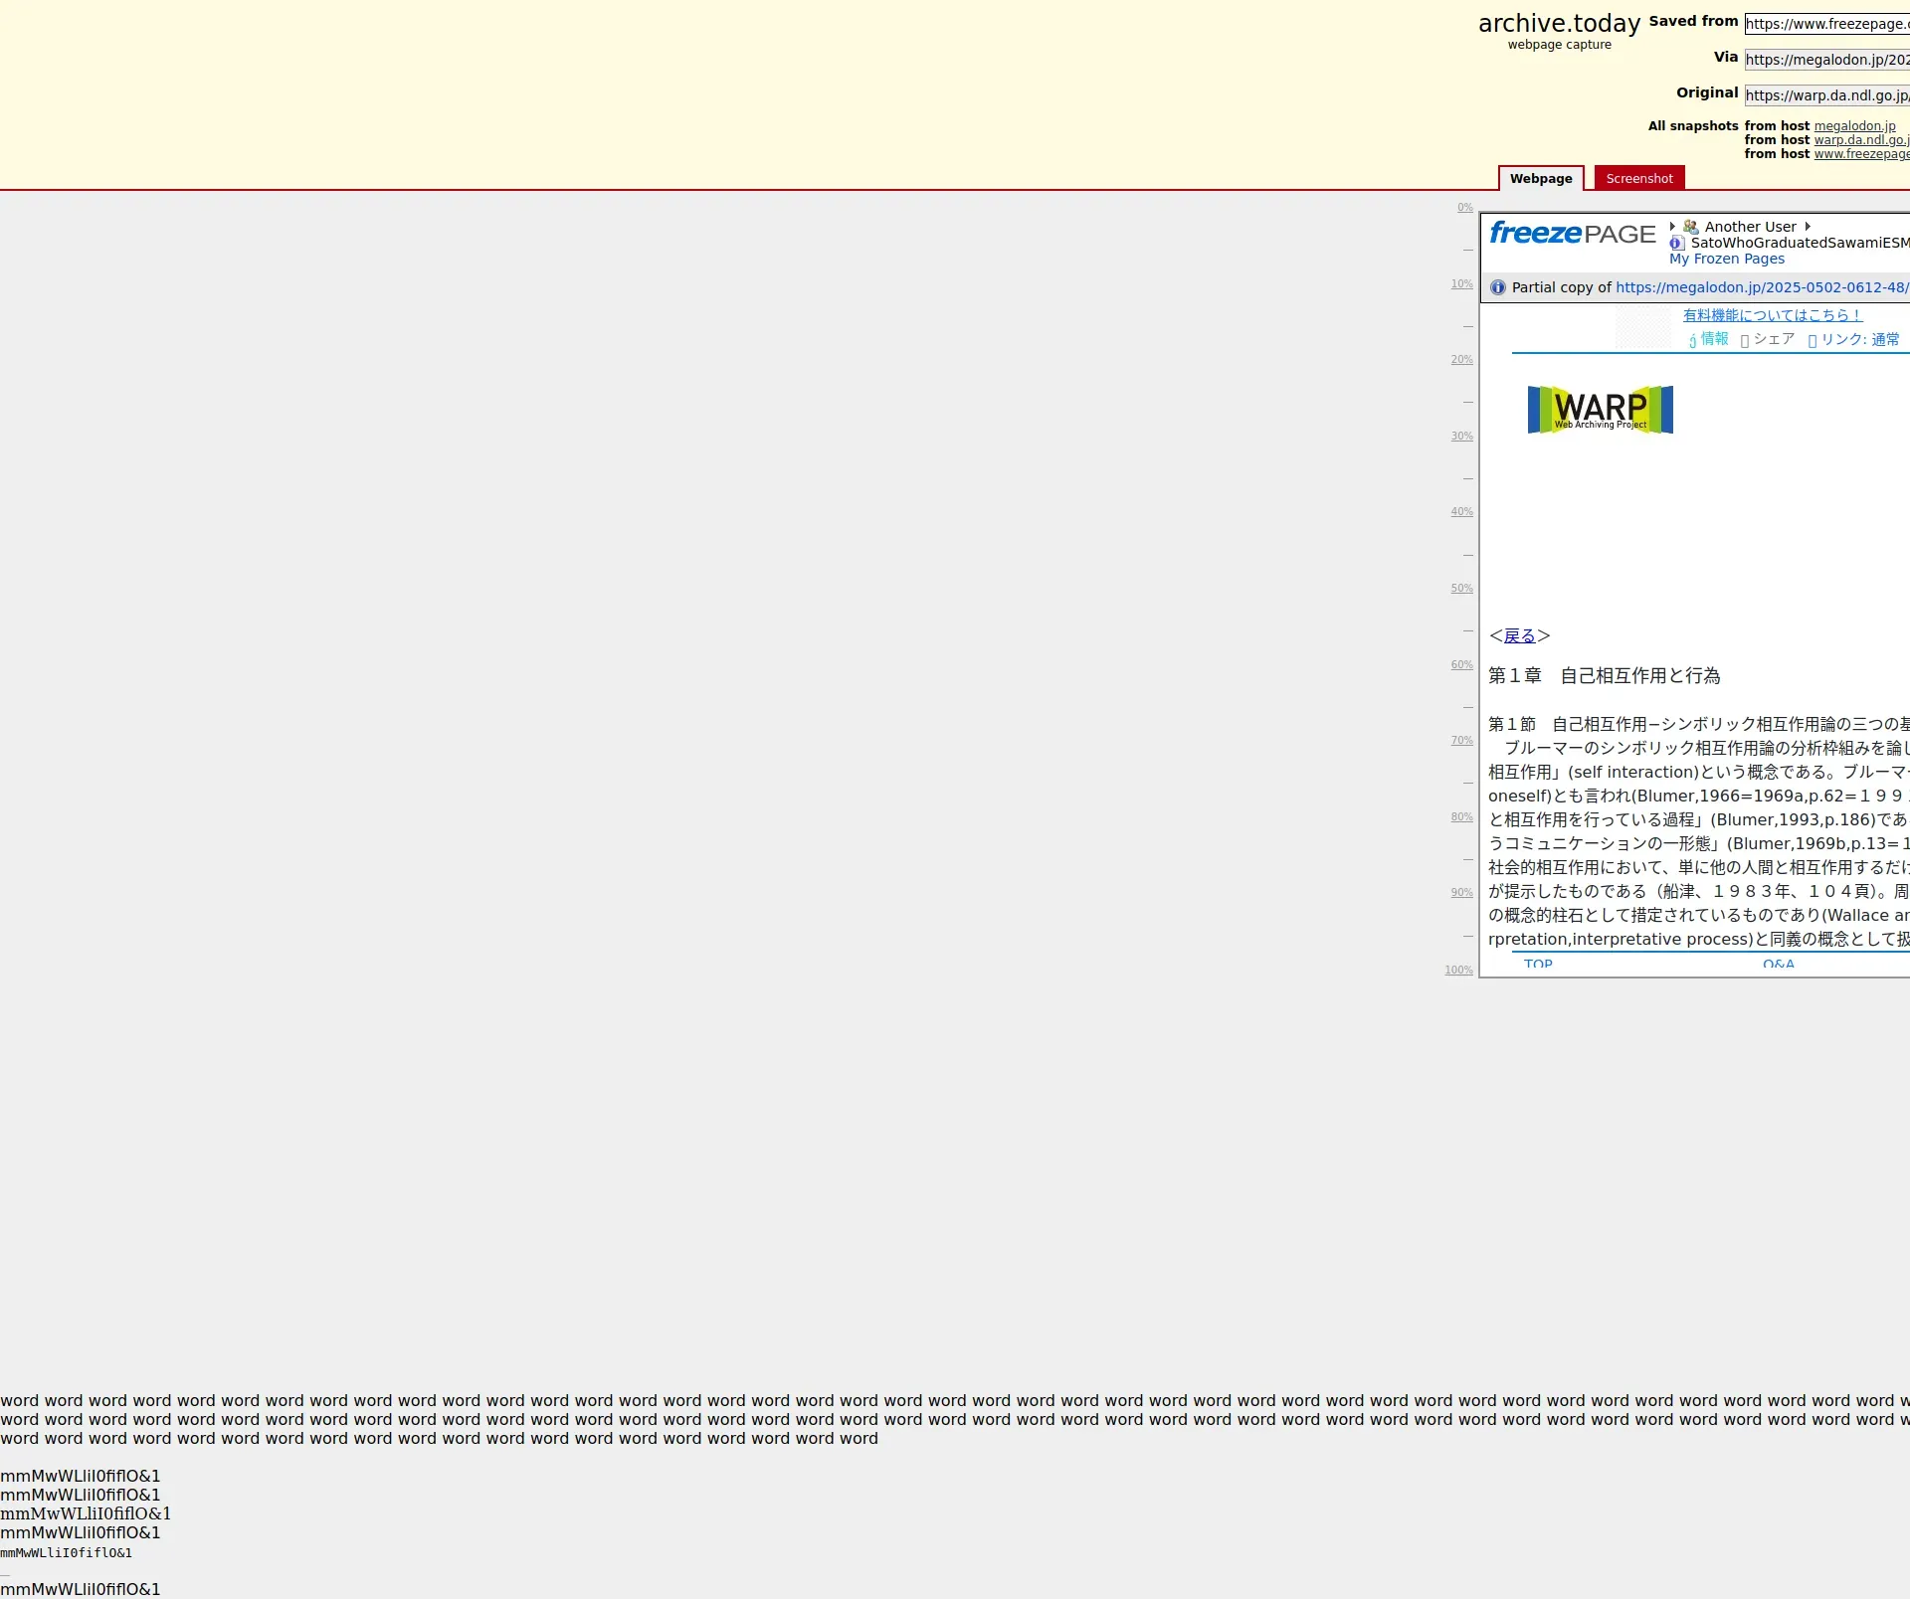The width and height of the screenshot is (1910, 1599).
Task: Click the Original URL input field
Action: tap(1826, 95)
